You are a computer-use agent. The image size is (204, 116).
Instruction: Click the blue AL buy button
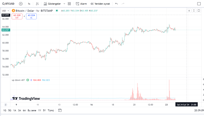tap(31, 17)
